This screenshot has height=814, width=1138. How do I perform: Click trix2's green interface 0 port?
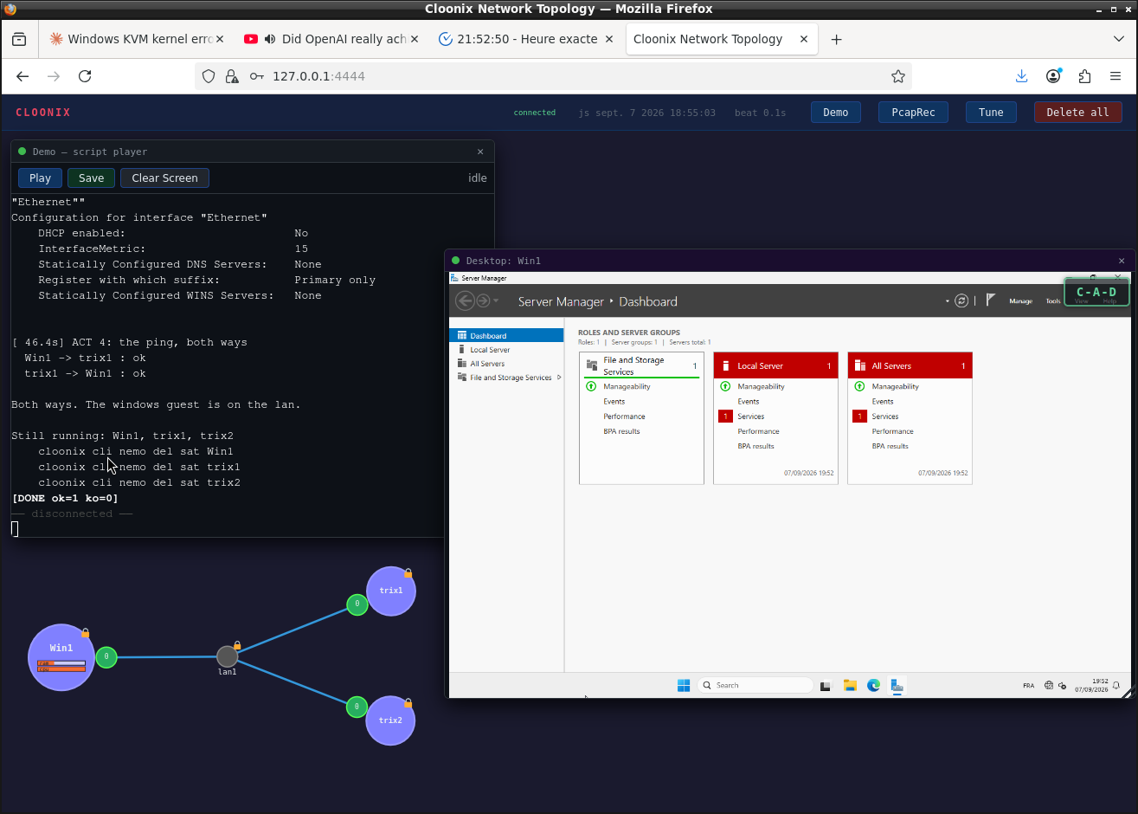pyautogui.click(x=357, y=707)
